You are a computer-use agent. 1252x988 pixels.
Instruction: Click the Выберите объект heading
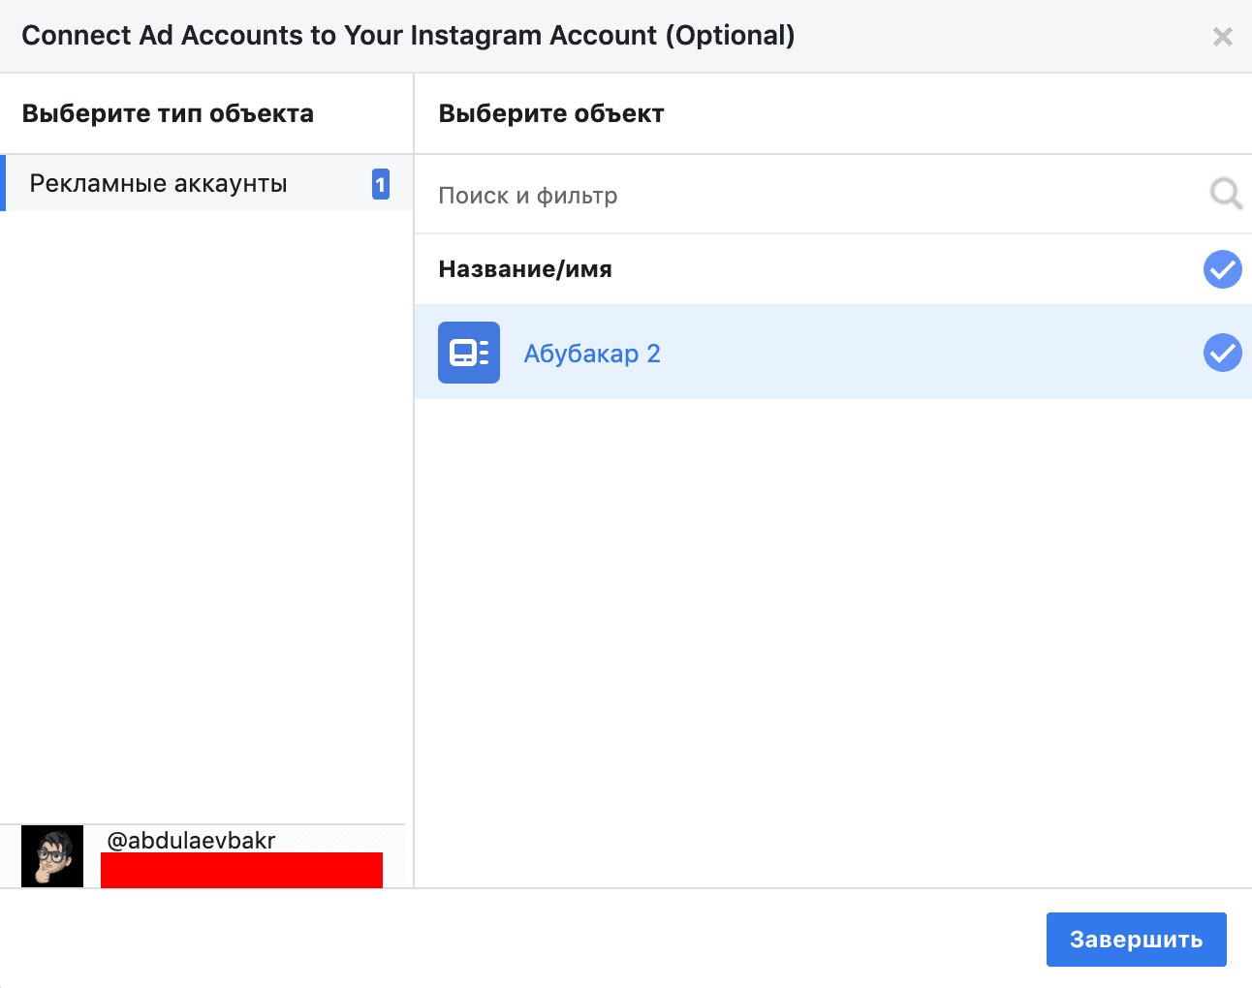[551, 113]
